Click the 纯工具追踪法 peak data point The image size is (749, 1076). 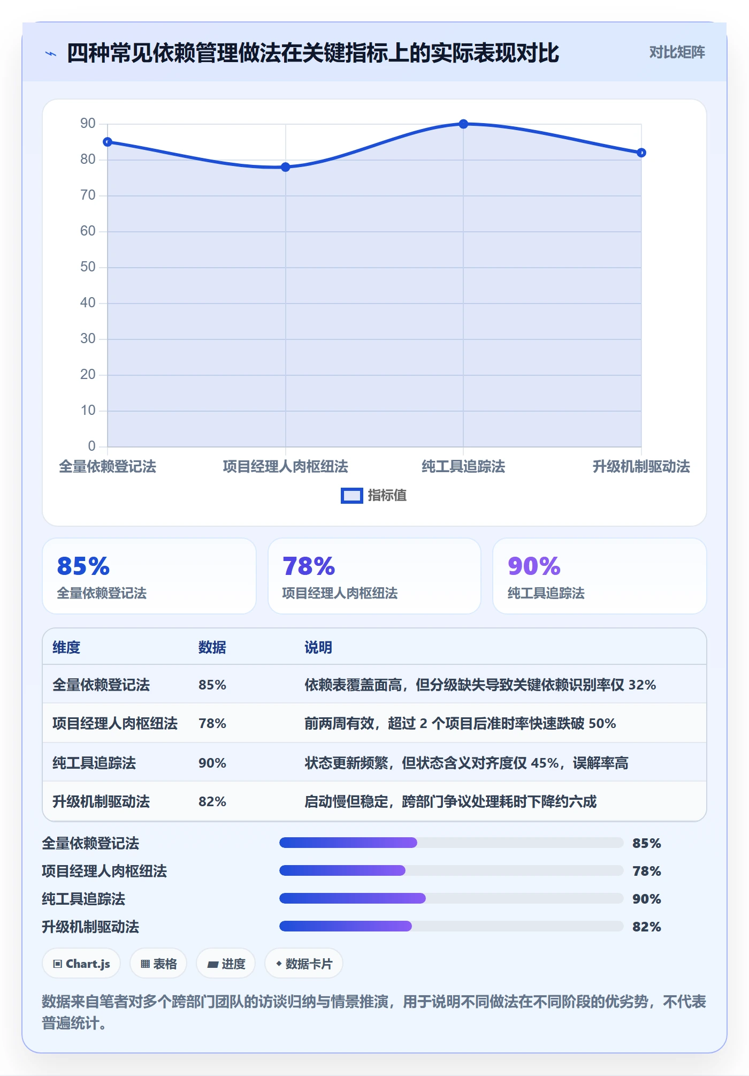(x=463, y=124)
